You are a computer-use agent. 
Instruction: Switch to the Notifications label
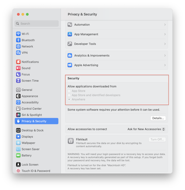tap(30, 62)
